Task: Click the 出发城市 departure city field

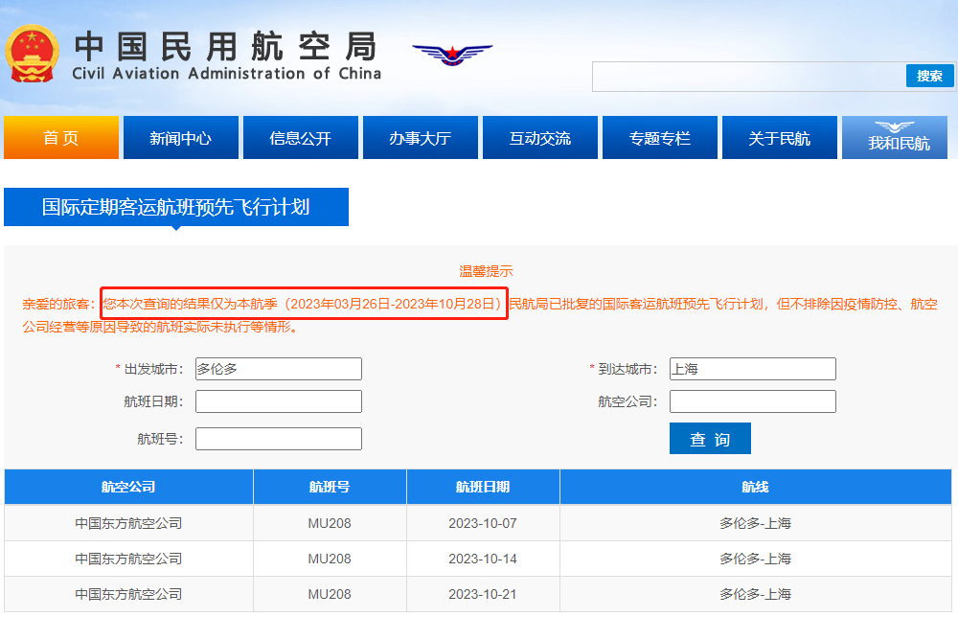Action: click(278, 369)
